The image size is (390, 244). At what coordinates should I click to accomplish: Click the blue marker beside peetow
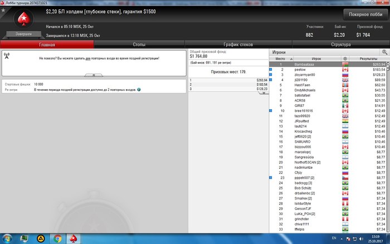point(271,70)
